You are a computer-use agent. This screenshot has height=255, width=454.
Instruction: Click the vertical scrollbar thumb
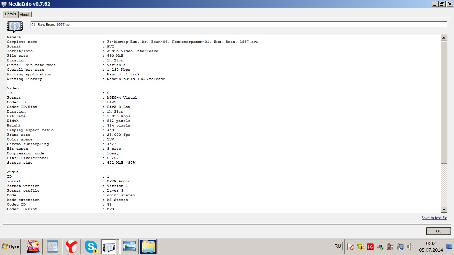click(x=444, y=102)
